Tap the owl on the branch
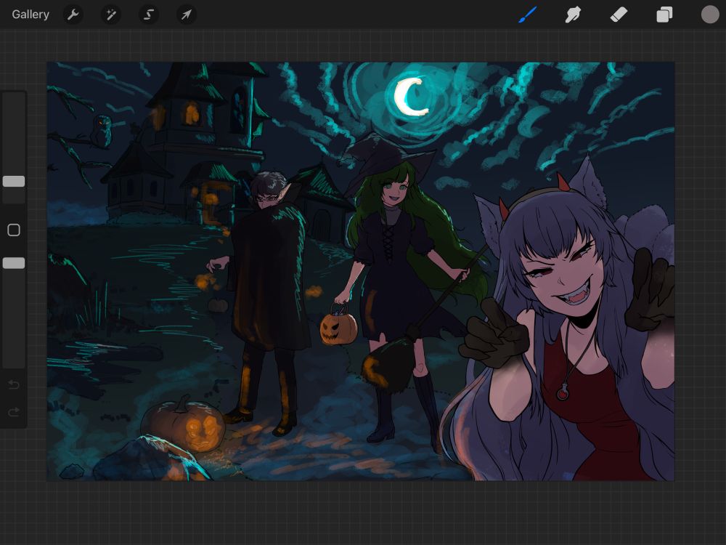 (101, 131)
